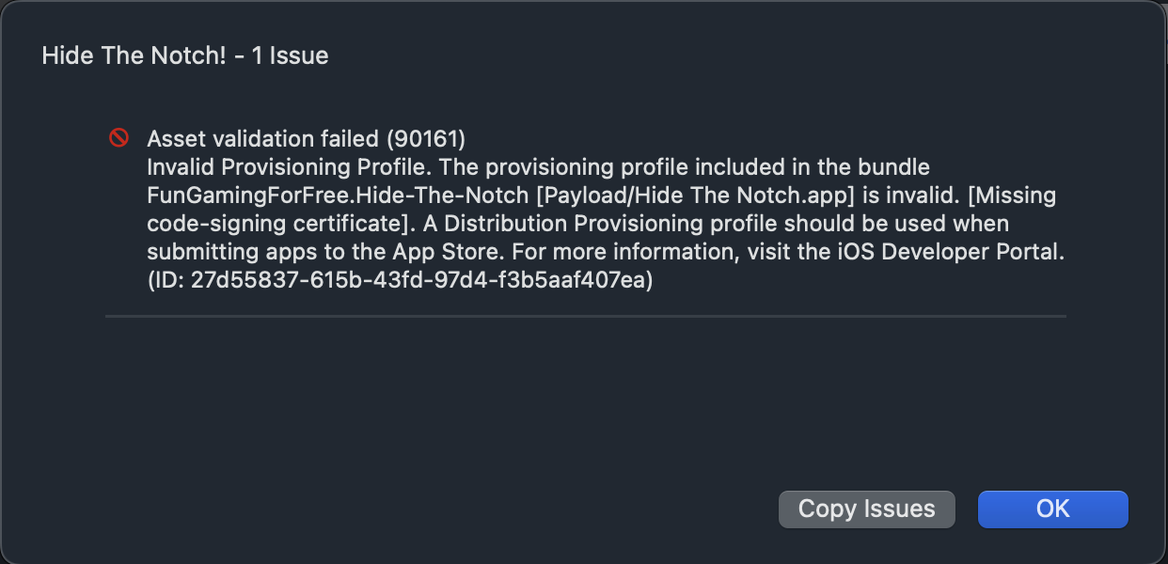1168x564 pixels.
Task: Click the error code (90161)
Action: (x=426, y=139)
